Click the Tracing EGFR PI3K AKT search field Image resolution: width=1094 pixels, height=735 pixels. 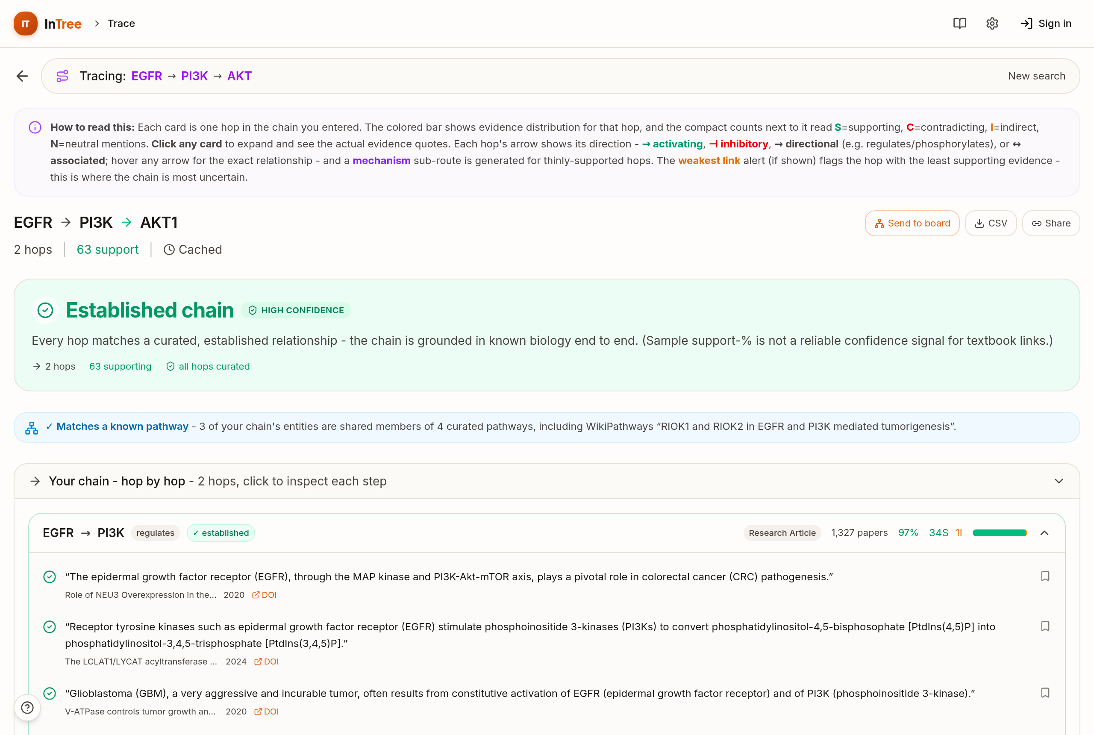560,76
